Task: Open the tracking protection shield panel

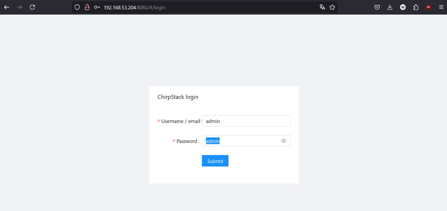Action: click(77, 7)
